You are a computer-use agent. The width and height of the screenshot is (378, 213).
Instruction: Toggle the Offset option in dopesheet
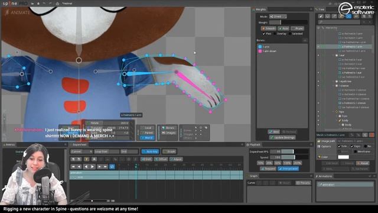coord(161,159)
